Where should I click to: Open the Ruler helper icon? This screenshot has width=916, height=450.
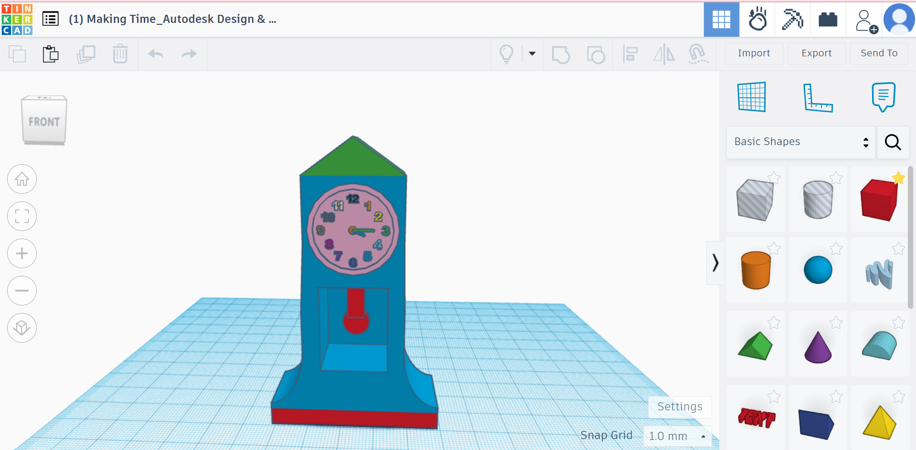(819, 97)
